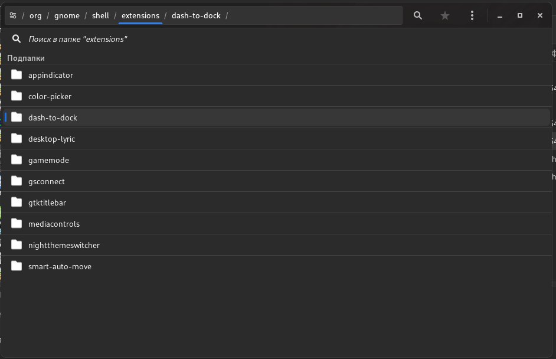
Task: Minimize the dconf editor window
Action: [499, 15]
